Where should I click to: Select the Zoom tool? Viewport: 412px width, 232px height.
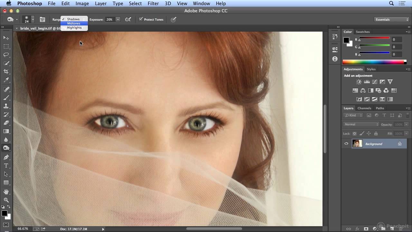click(x=6, y=200)
